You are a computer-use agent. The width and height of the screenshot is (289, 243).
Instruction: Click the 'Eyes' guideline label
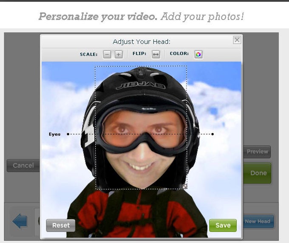coord(54,134)
